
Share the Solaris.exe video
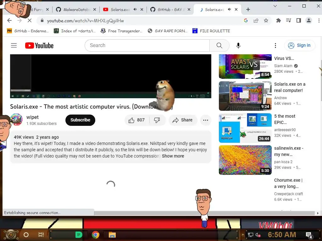coord(183,120)
